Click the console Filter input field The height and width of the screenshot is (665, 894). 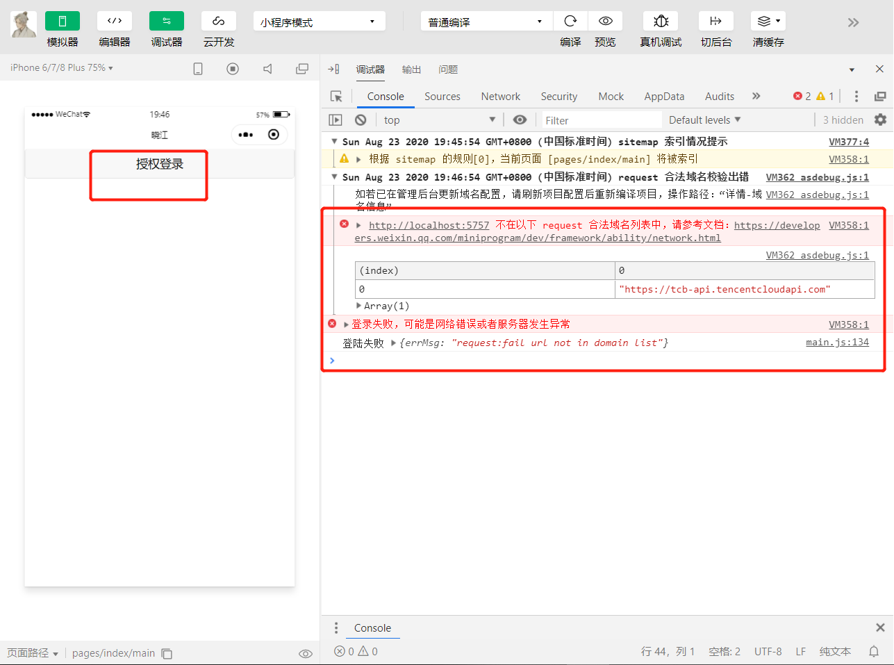tap(601, 120)
